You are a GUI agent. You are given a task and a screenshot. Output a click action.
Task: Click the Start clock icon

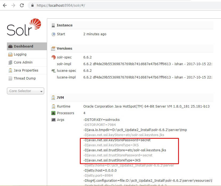[54, 34]
